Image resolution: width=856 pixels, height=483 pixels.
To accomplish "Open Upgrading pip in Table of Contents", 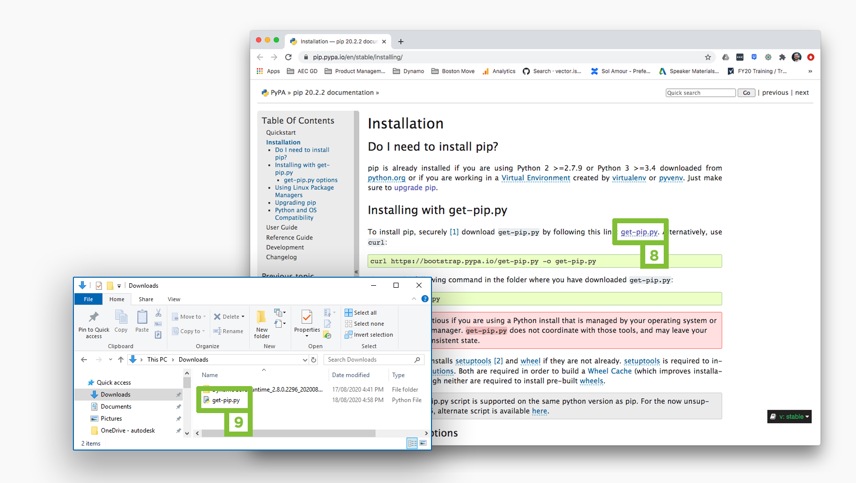I will [295, 203].
